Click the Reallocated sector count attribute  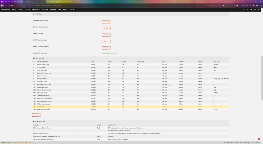(45, 73)
